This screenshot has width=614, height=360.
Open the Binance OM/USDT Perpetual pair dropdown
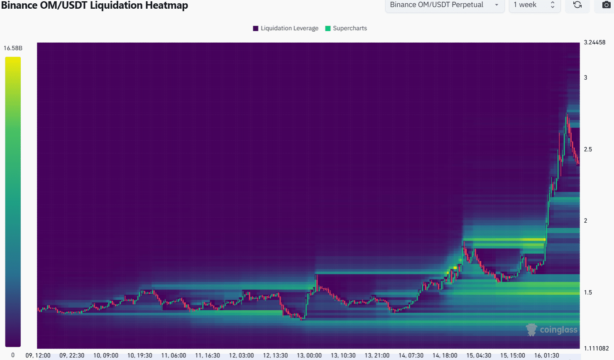coord(445,5)
